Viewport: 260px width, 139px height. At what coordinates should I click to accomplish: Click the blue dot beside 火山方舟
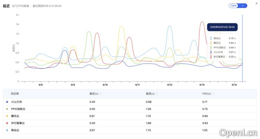(x=7, y=102)
